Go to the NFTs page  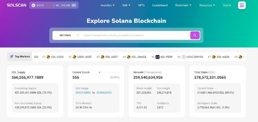tap(141, 5)
